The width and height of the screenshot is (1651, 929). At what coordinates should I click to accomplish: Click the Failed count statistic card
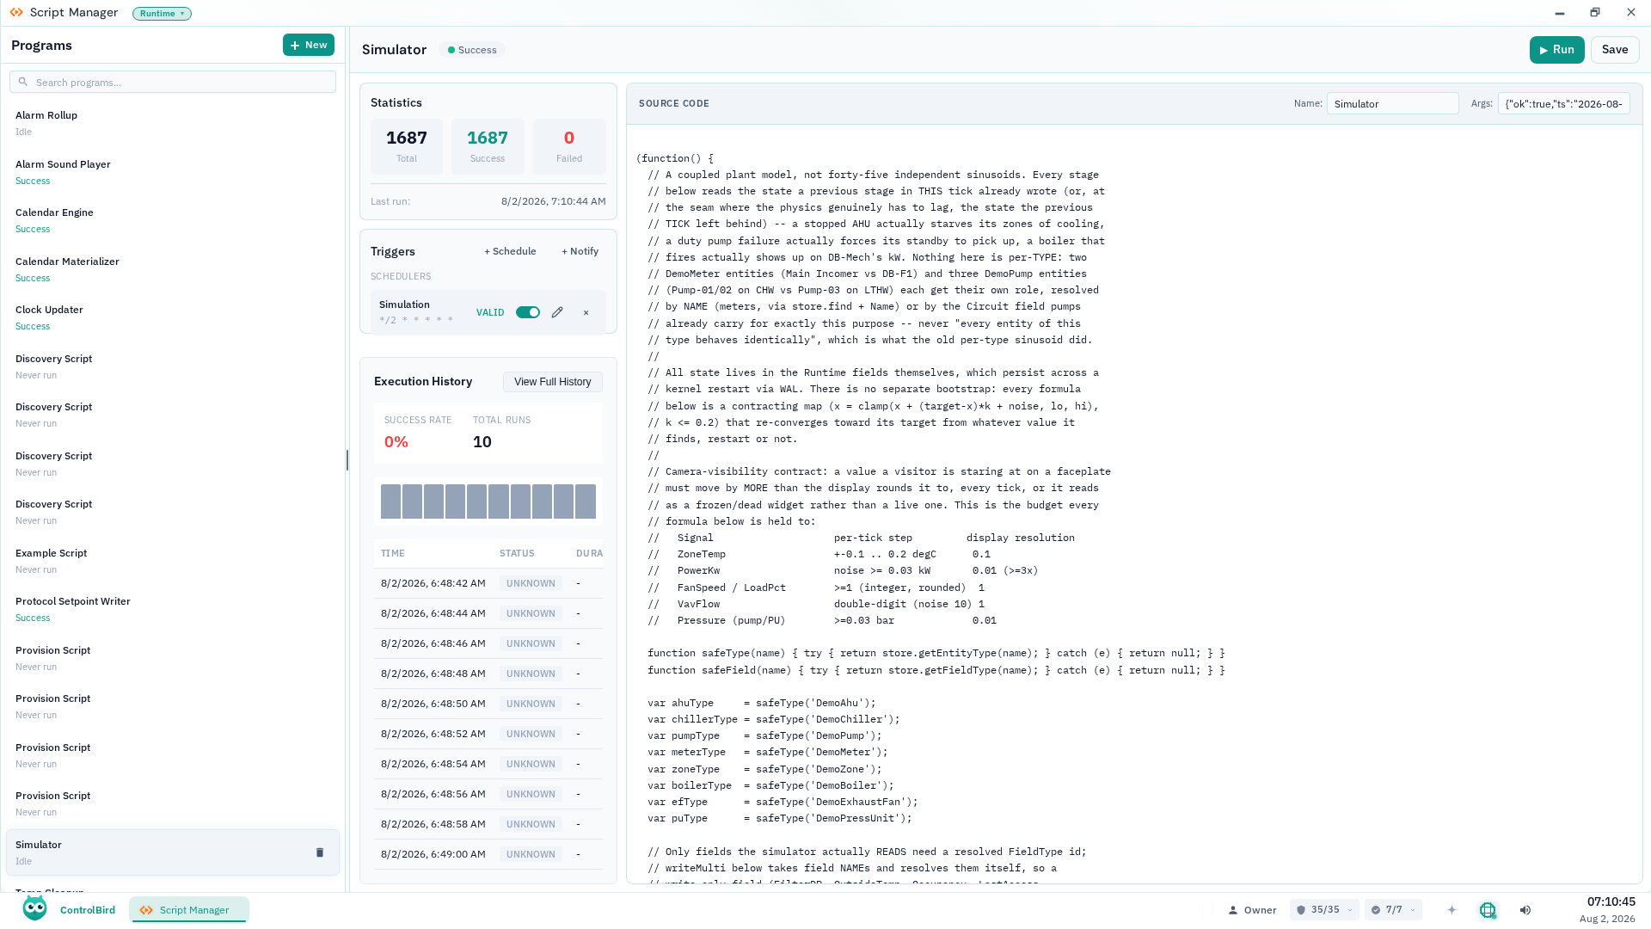coord(569,146)
